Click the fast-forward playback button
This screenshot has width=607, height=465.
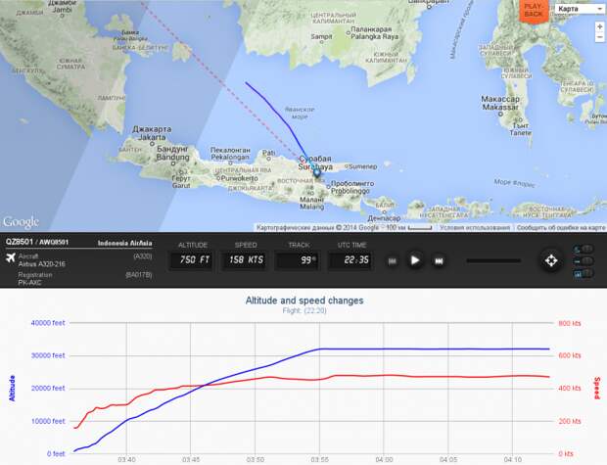[x=439, y=261]
